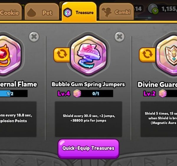The width and height of the screenshot is (177, 166).
Task: Unequip Bubble Gum Spring Jumpers via X icon
Action: tap(119, 37)
